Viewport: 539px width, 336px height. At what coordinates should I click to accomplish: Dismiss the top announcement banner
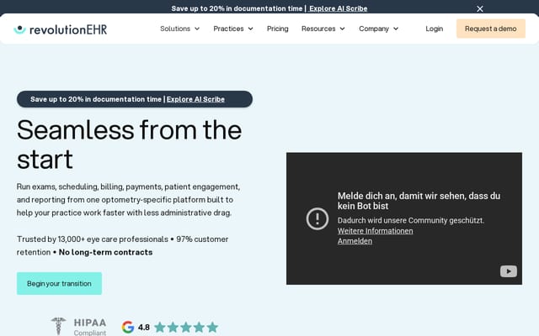[480, 8]
